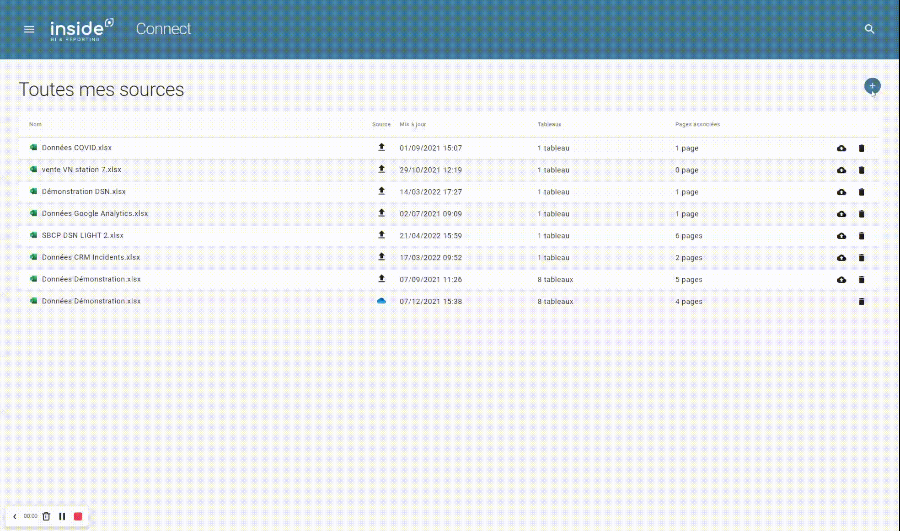Click cloud upload for SBCP DSN LIGHT 2.xlsx
The height and width of the screenshot is (531, 900).
(841, 236)
